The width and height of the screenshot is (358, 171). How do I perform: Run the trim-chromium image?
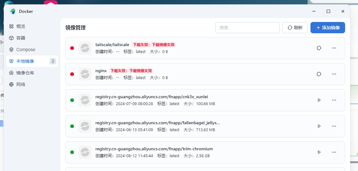tap(319, 152)
